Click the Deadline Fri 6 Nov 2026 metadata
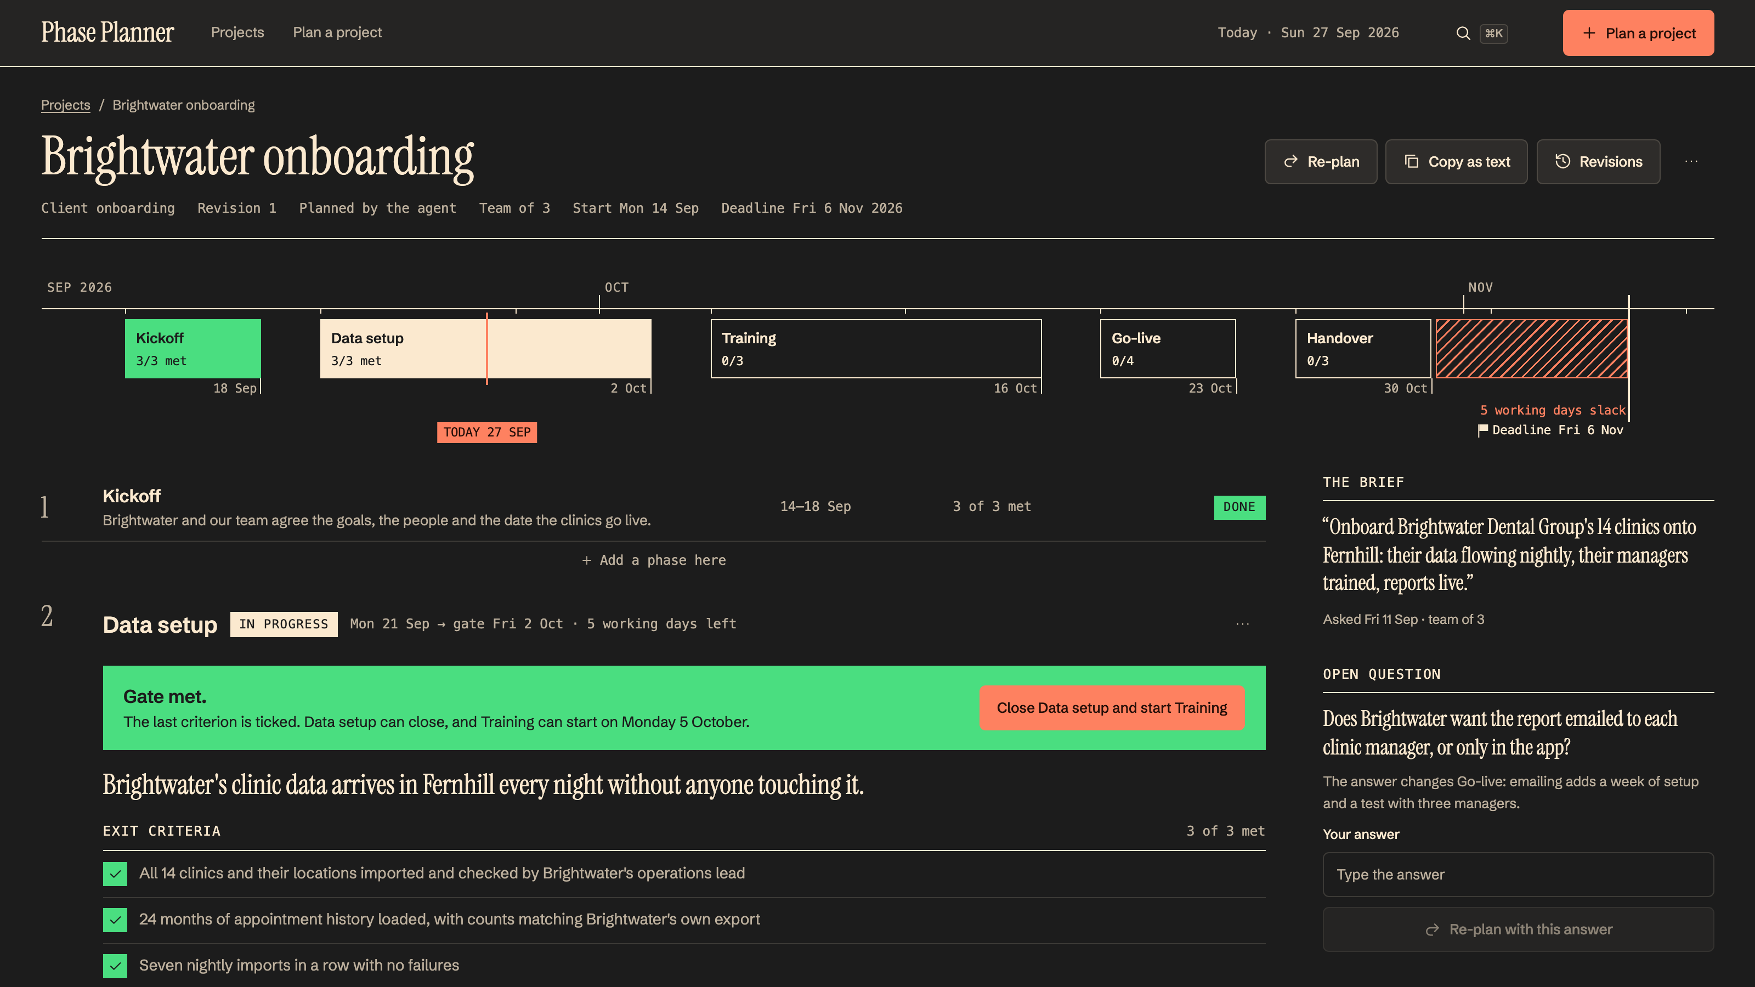The height and width of the screenshot is (987, 1755). click(x=812, y=208)
